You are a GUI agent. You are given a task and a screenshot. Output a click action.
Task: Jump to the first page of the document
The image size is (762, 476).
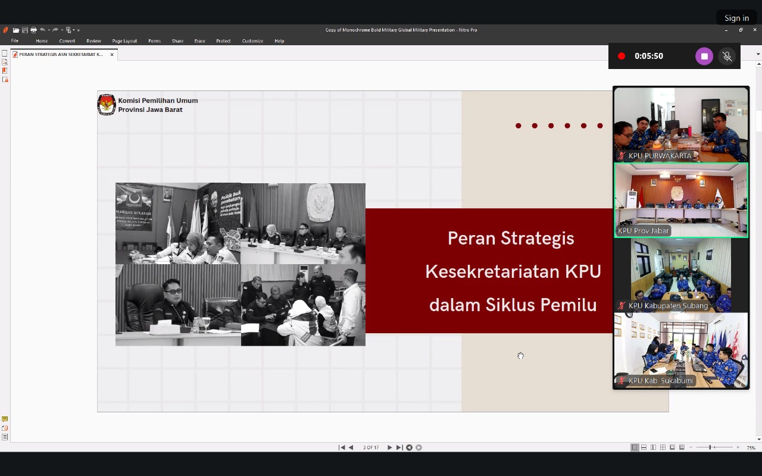coord(342,447)
